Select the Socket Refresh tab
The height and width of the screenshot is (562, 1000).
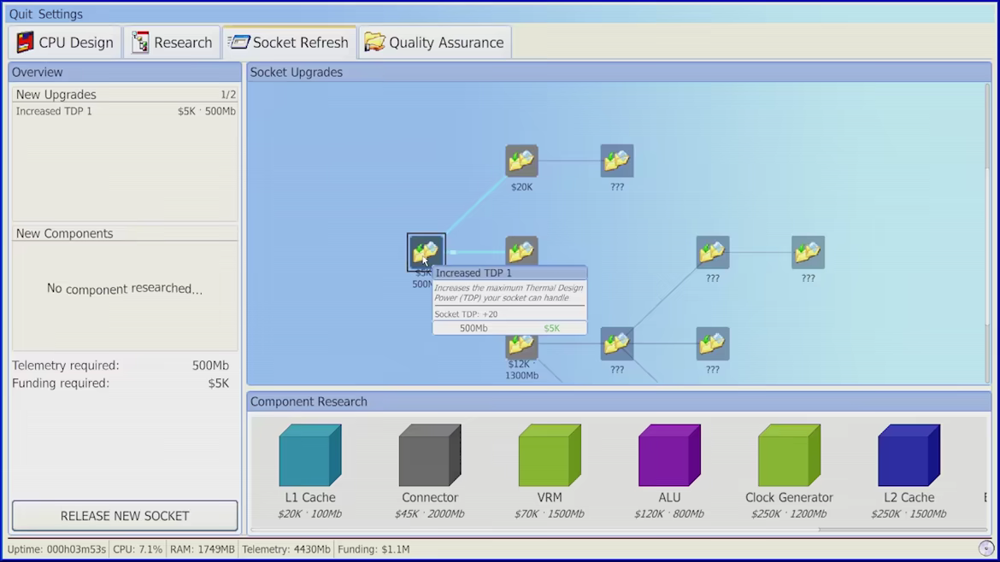289,43
